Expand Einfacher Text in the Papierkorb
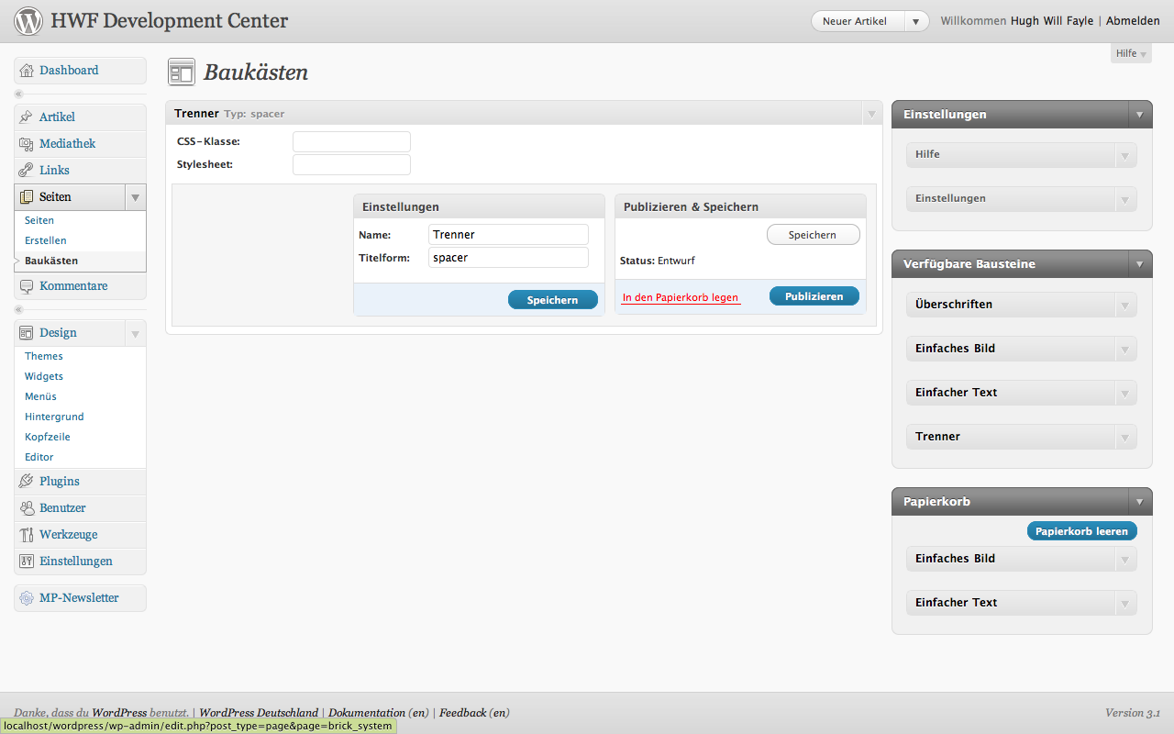 [x=1125, y=603]
